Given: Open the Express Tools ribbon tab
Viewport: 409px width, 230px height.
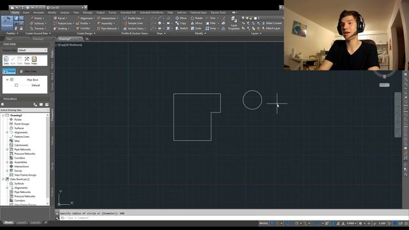Looking at the screenshot, I should click(x=218, y=13).
